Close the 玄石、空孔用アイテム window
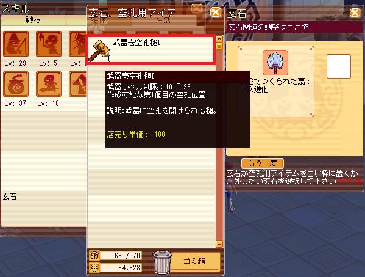This screenshot has height=277, width=365. coord(216,12)
